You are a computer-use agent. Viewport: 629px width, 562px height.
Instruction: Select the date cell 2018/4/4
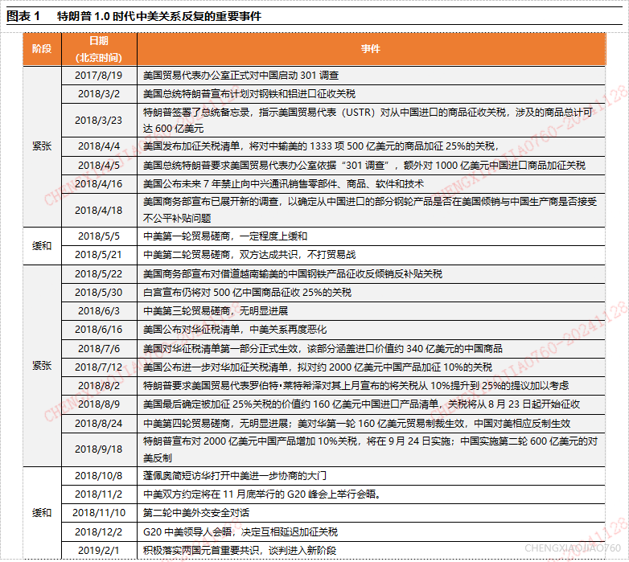click(x=99, y=146)
